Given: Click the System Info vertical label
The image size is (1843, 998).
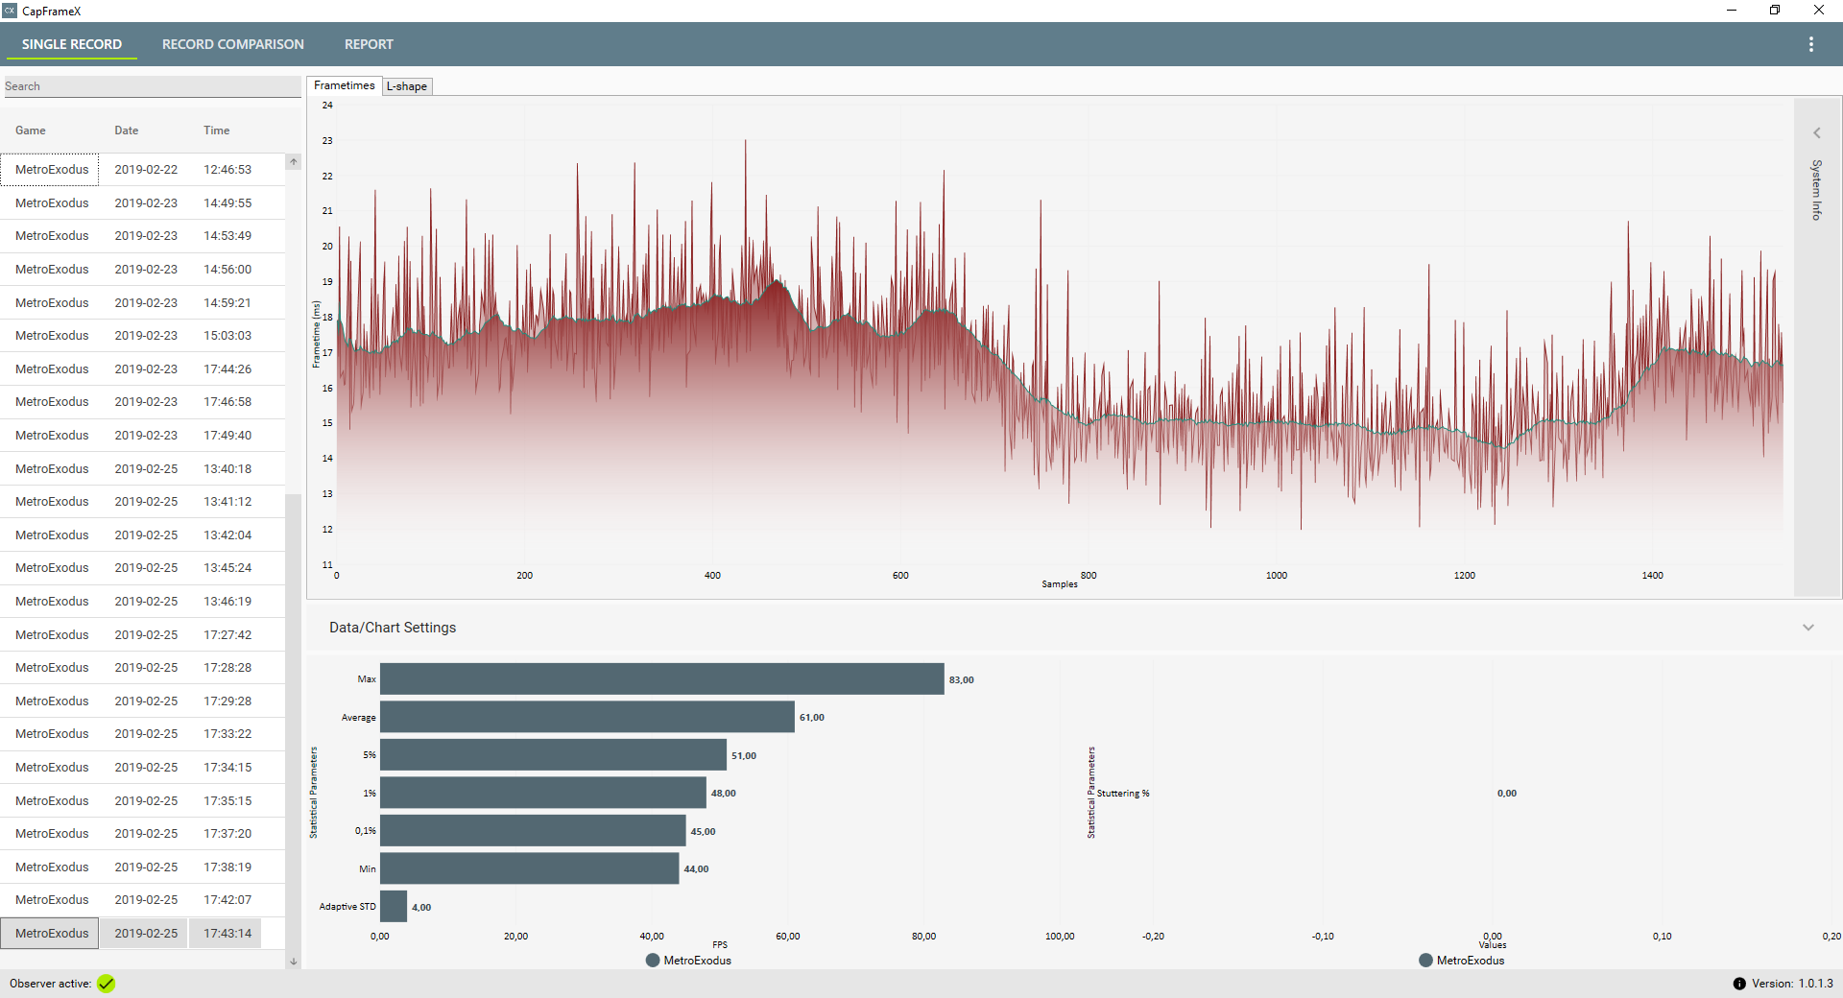Looking at the screenshot, I should point(1816,190).
